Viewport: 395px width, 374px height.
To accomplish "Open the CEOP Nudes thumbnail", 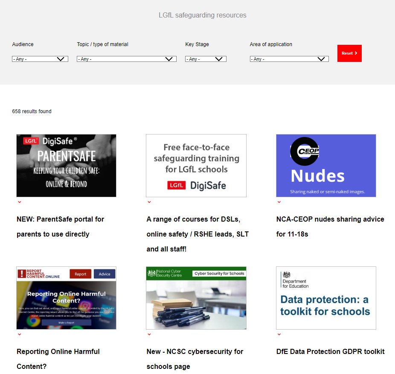I will (326, 166).
